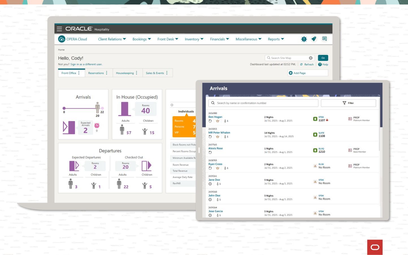Click the clock icon under Jane Doe

(210, 184)
